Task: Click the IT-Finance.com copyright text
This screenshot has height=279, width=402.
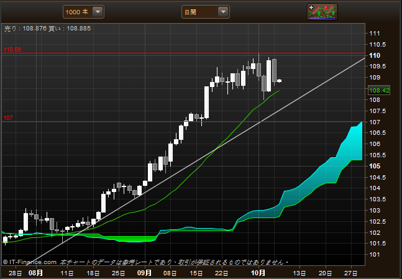Action: pyautogui.click(x=30, y=262)
